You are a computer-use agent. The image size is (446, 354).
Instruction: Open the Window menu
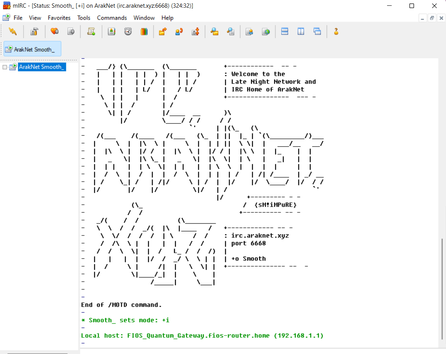144,18
